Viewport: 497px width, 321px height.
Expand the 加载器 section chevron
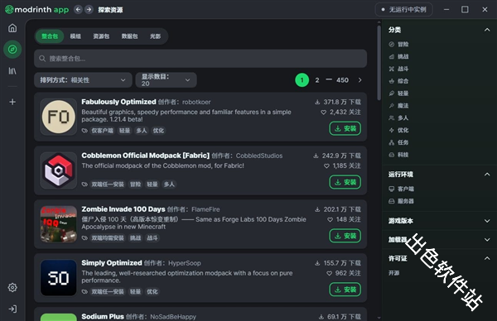coord(487,240)
